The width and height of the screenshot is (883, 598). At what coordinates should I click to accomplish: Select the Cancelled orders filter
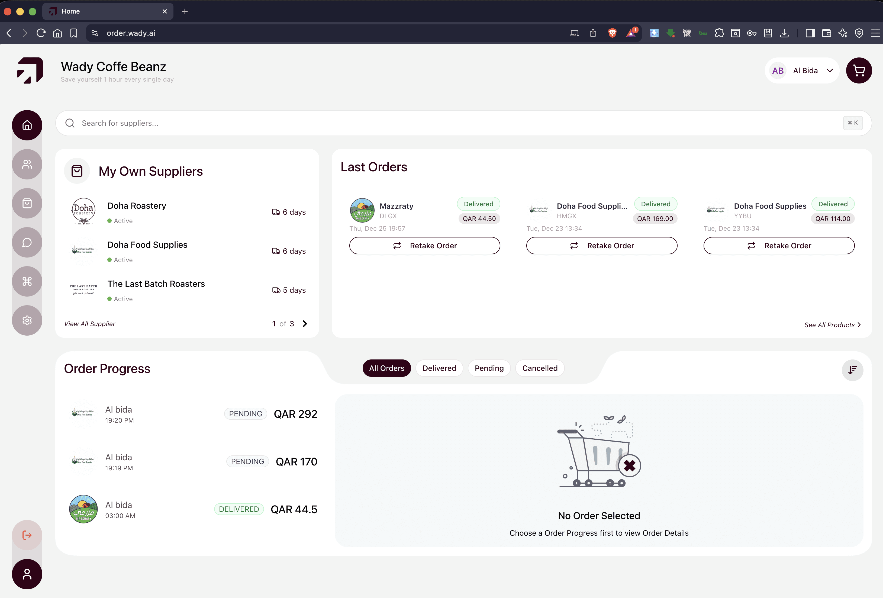540,368
